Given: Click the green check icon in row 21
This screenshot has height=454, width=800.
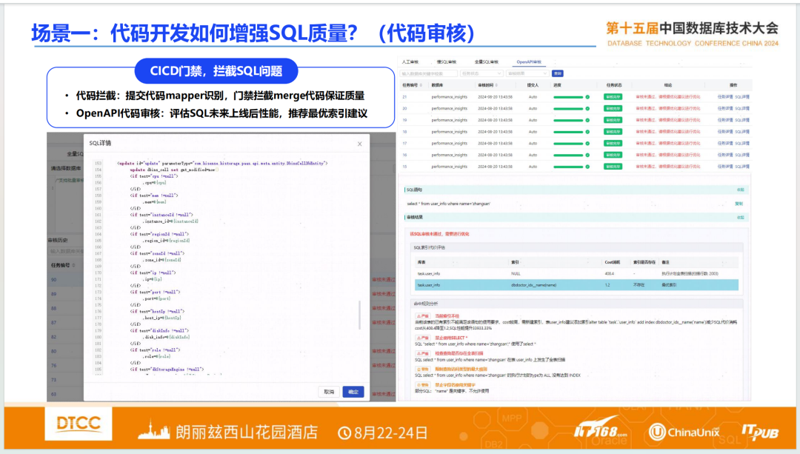Looking at the screenshot, I should [x=587, y=97].
